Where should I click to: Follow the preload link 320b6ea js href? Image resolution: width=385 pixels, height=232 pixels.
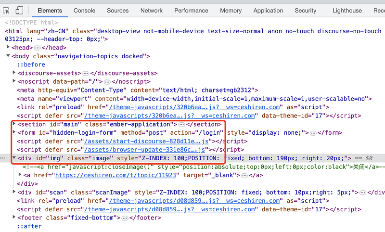pos(194,107)
